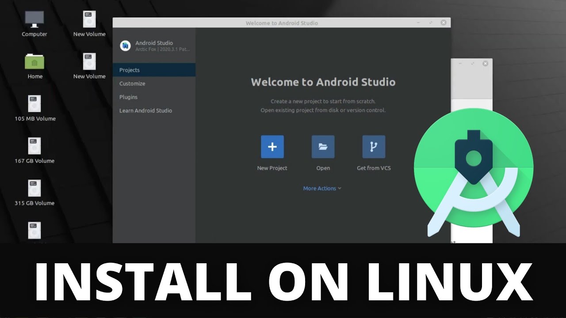Maximize the Welcome to Android Studio window
The width and height of the screenshot is (566, 318).
[431, 23]
